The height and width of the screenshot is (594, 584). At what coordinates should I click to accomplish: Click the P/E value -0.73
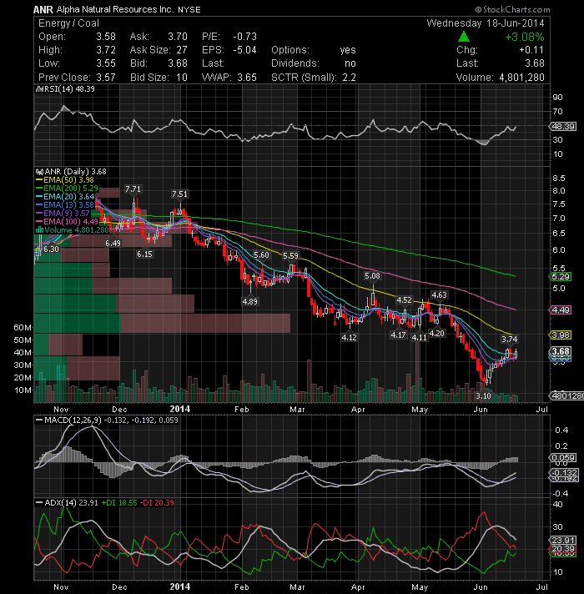(x=244, y=37)
